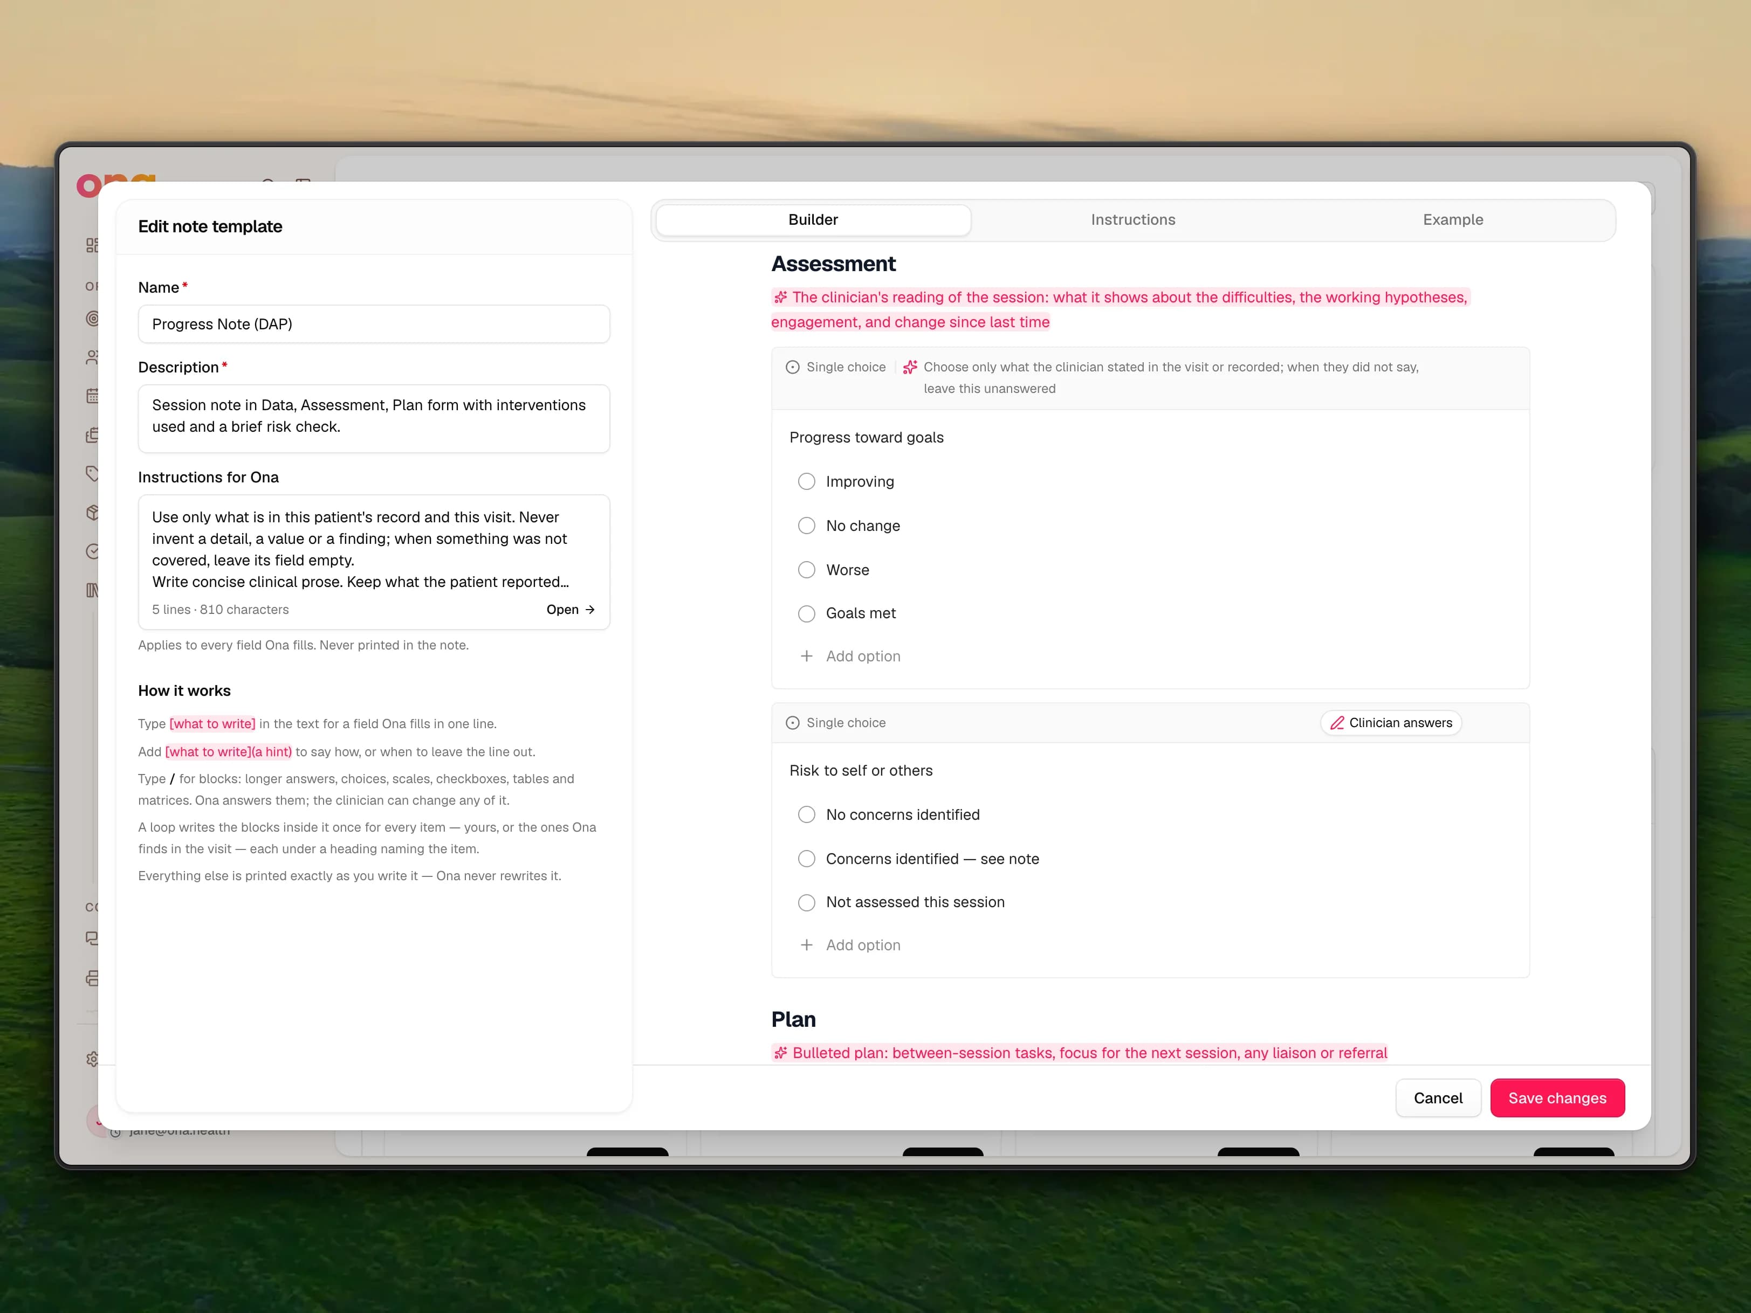Select the Improving radio option
Viewport: 1751px width, 1313px height.
806,482
